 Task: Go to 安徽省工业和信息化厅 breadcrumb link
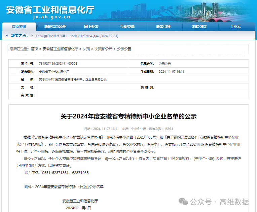(x=60, y=49)
